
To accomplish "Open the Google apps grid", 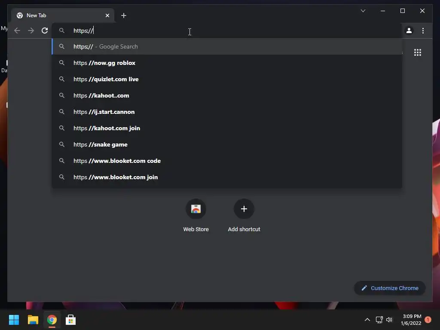I will pos(418,52).
